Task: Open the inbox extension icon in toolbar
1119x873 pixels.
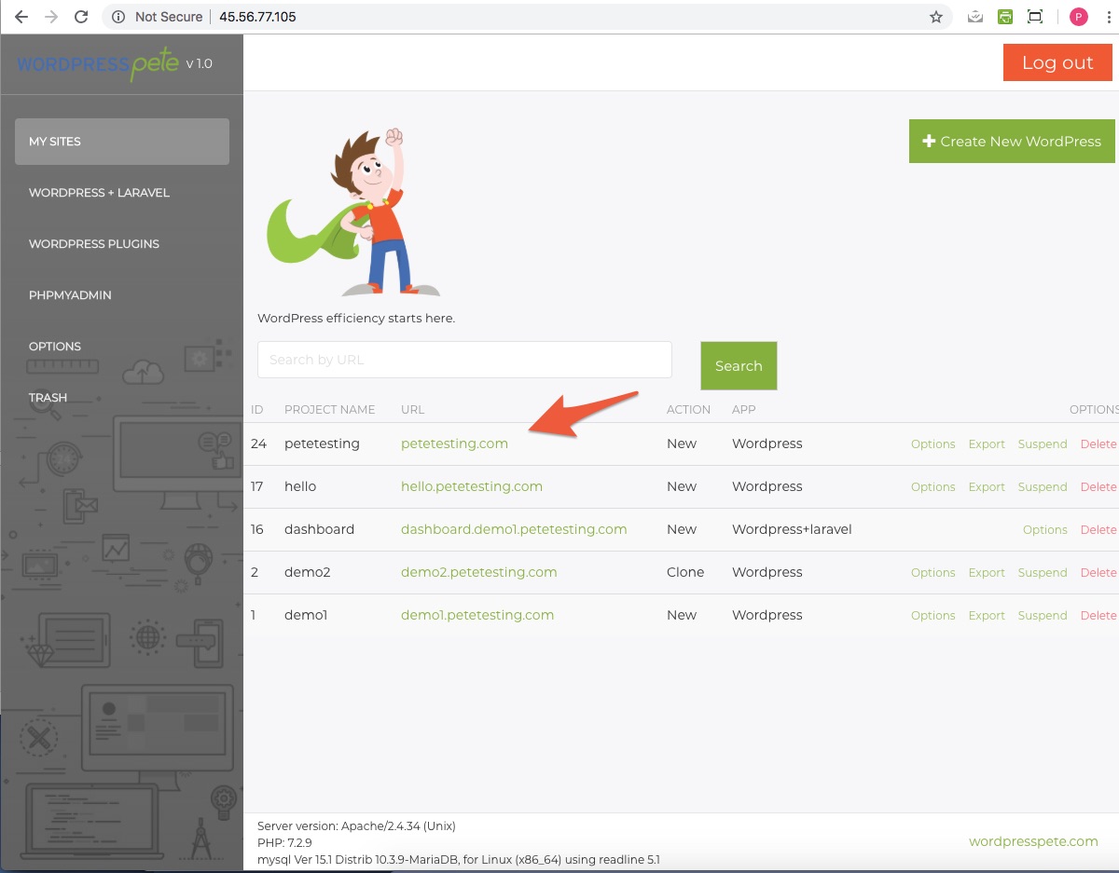Action: pos(974,17)
